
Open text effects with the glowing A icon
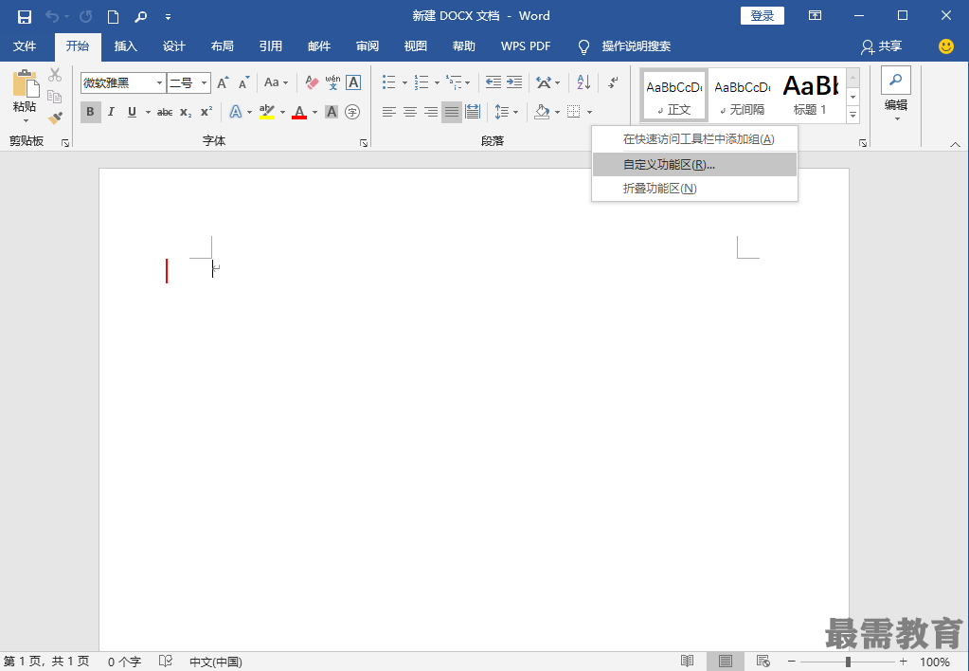(x=236, y=112)
